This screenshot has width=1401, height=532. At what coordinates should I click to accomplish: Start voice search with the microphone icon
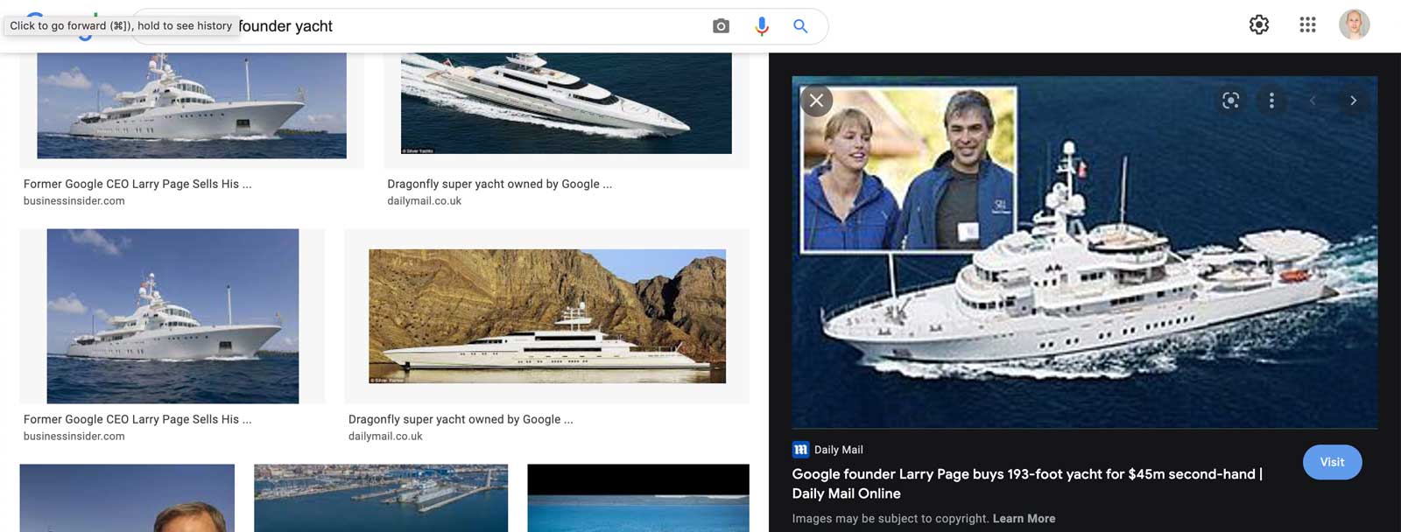(x=760, y=26)
